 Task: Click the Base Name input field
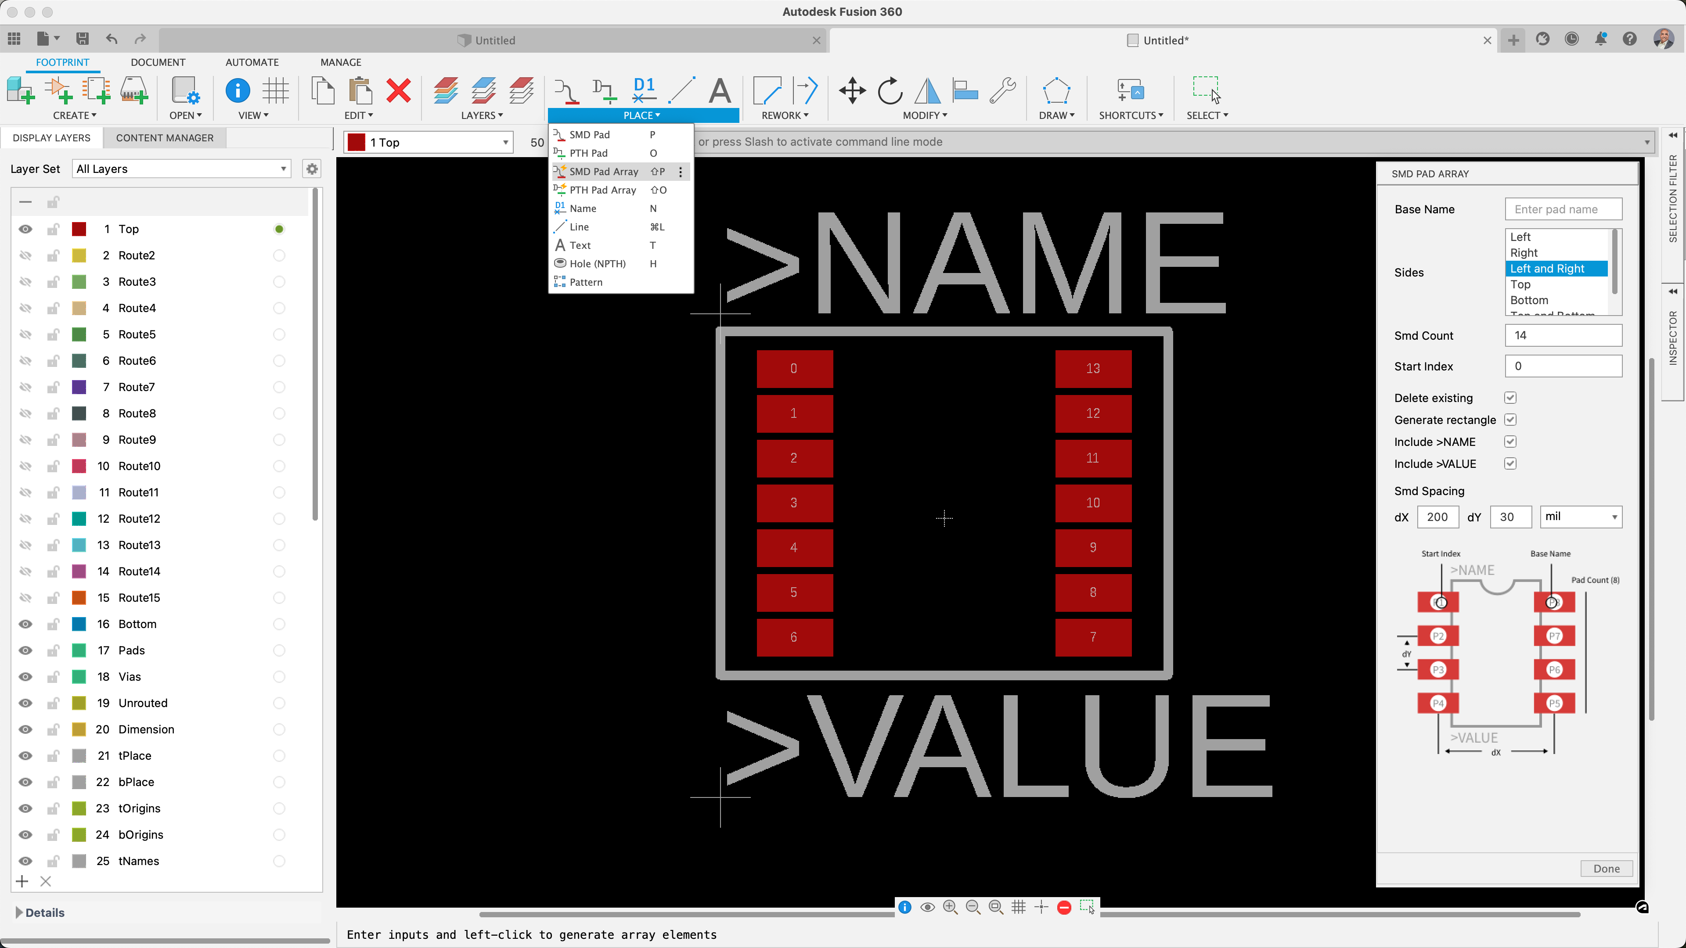(1563, 209)
